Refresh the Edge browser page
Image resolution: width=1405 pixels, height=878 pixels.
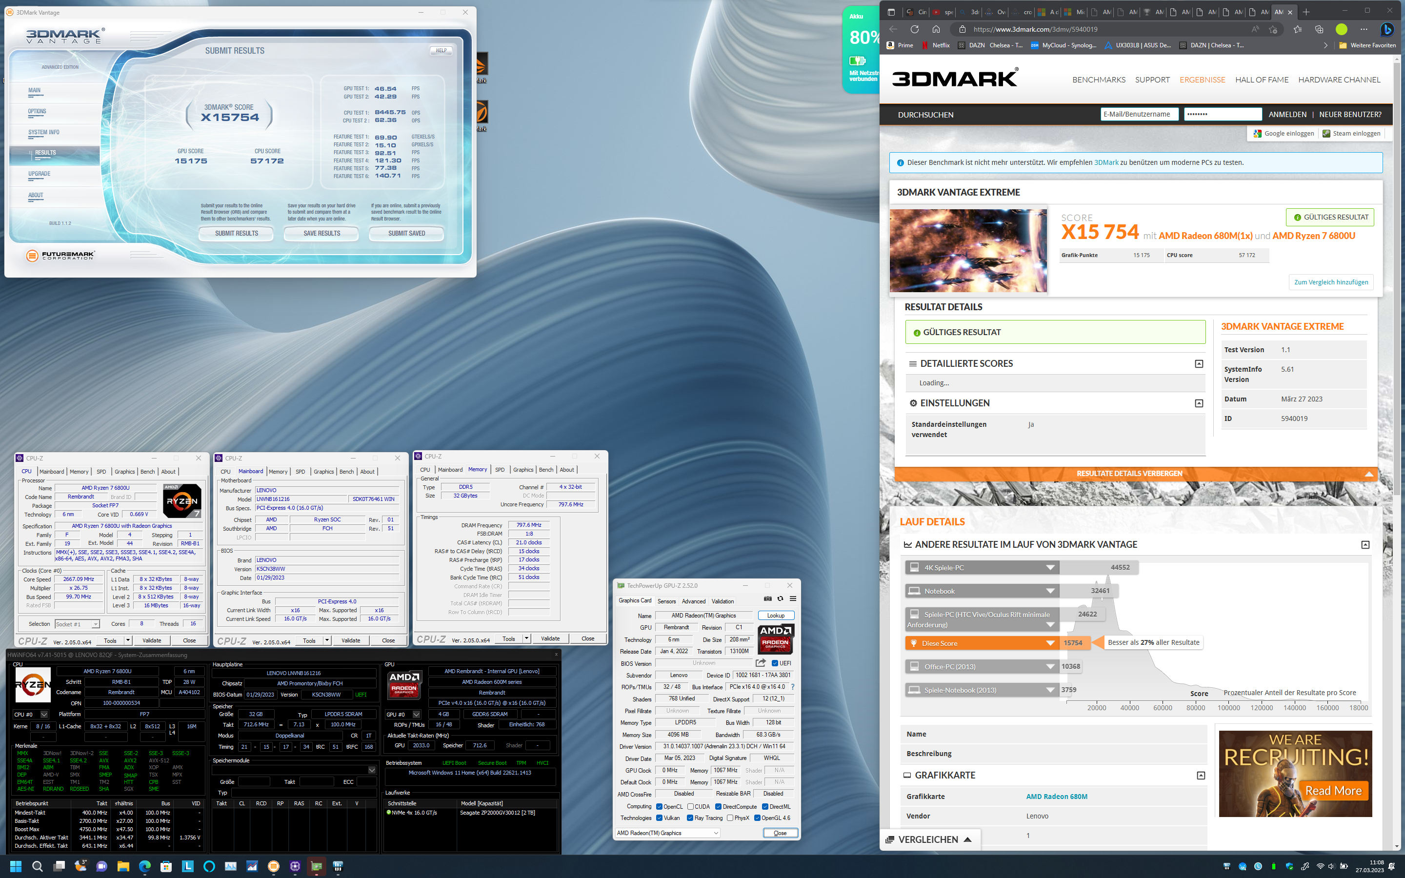click(914, 29)
